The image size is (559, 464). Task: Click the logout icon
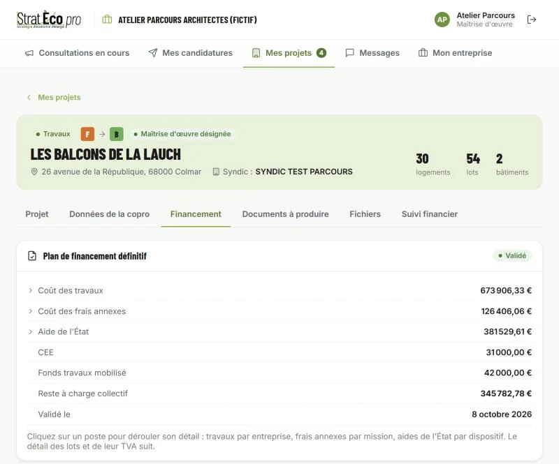(532, 20)
